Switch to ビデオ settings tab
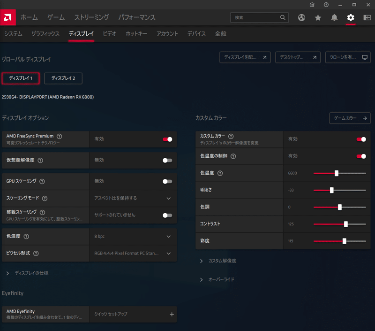The height and width of the screenshot is (331, 375). 110,34
